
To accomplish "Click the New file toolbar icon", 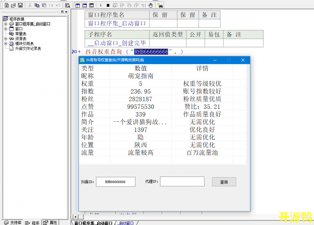I will click(x=7, y=5).
